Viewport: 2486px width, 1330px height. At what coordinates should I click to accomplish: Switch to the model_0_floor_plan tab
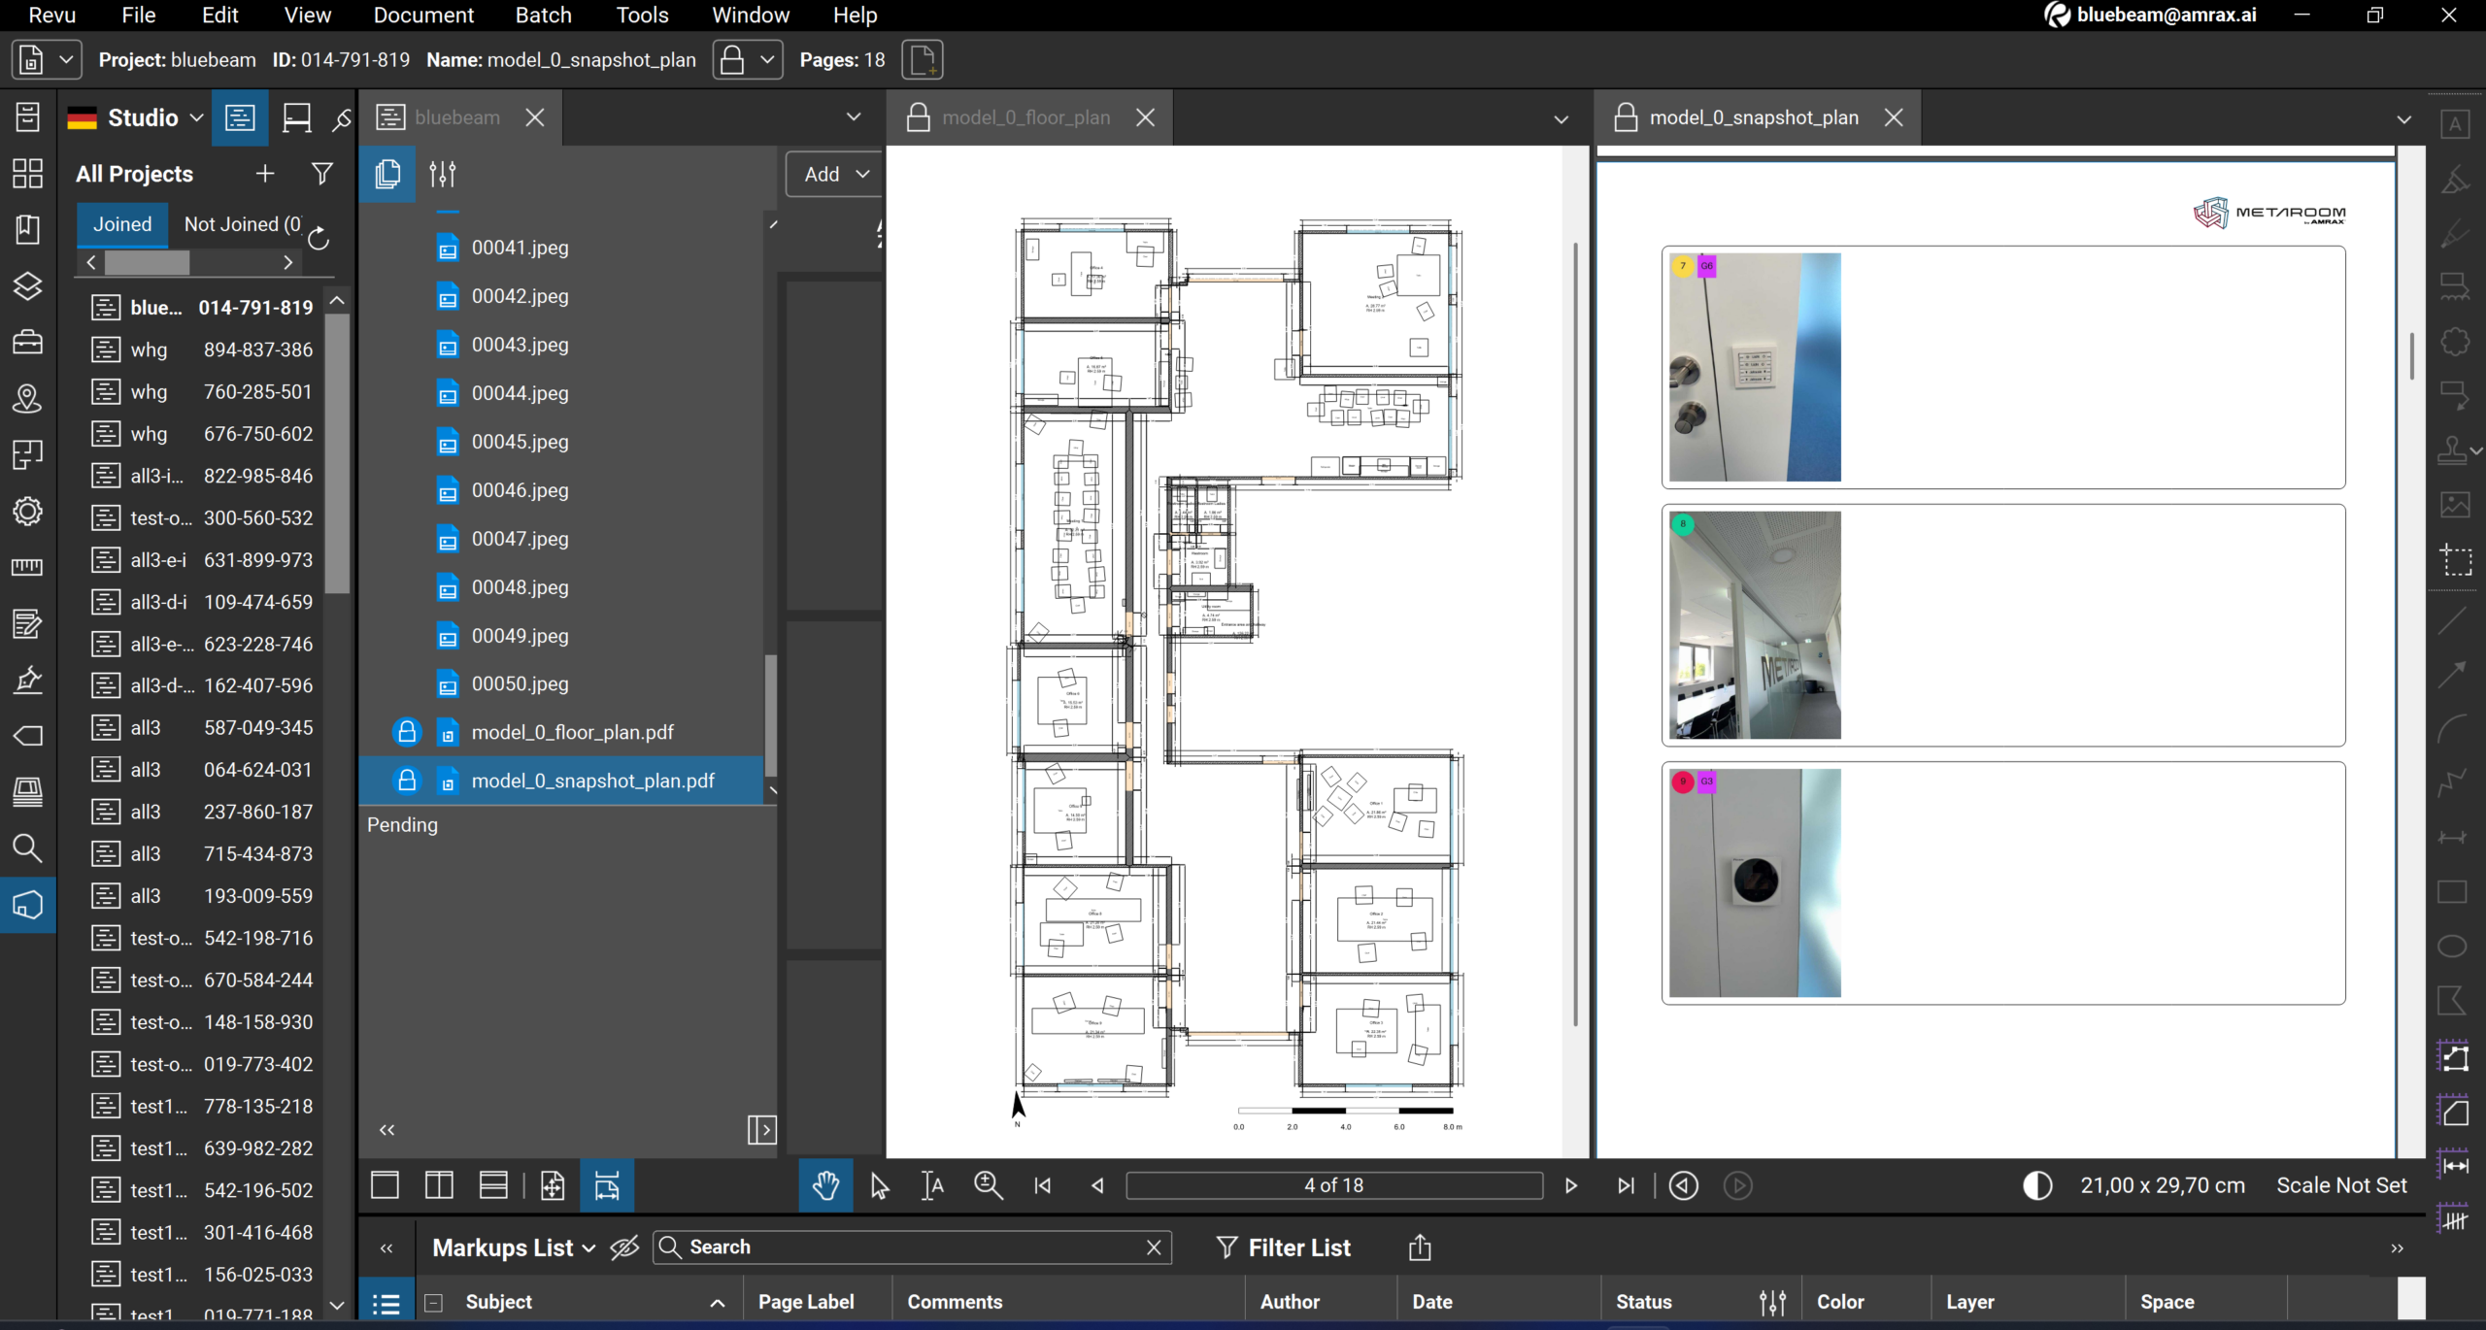1025,117
